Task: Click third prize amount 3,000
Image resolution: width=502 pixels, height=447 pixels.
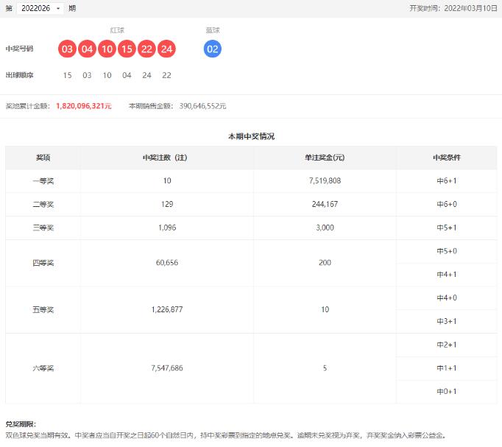Action: 325,228
